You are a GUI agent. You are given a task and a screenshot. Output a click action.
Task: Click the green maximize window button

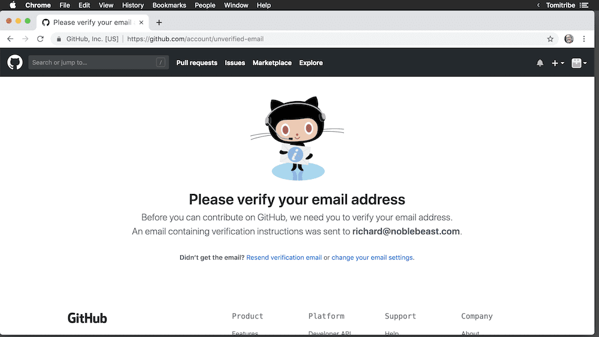point(28,21)
